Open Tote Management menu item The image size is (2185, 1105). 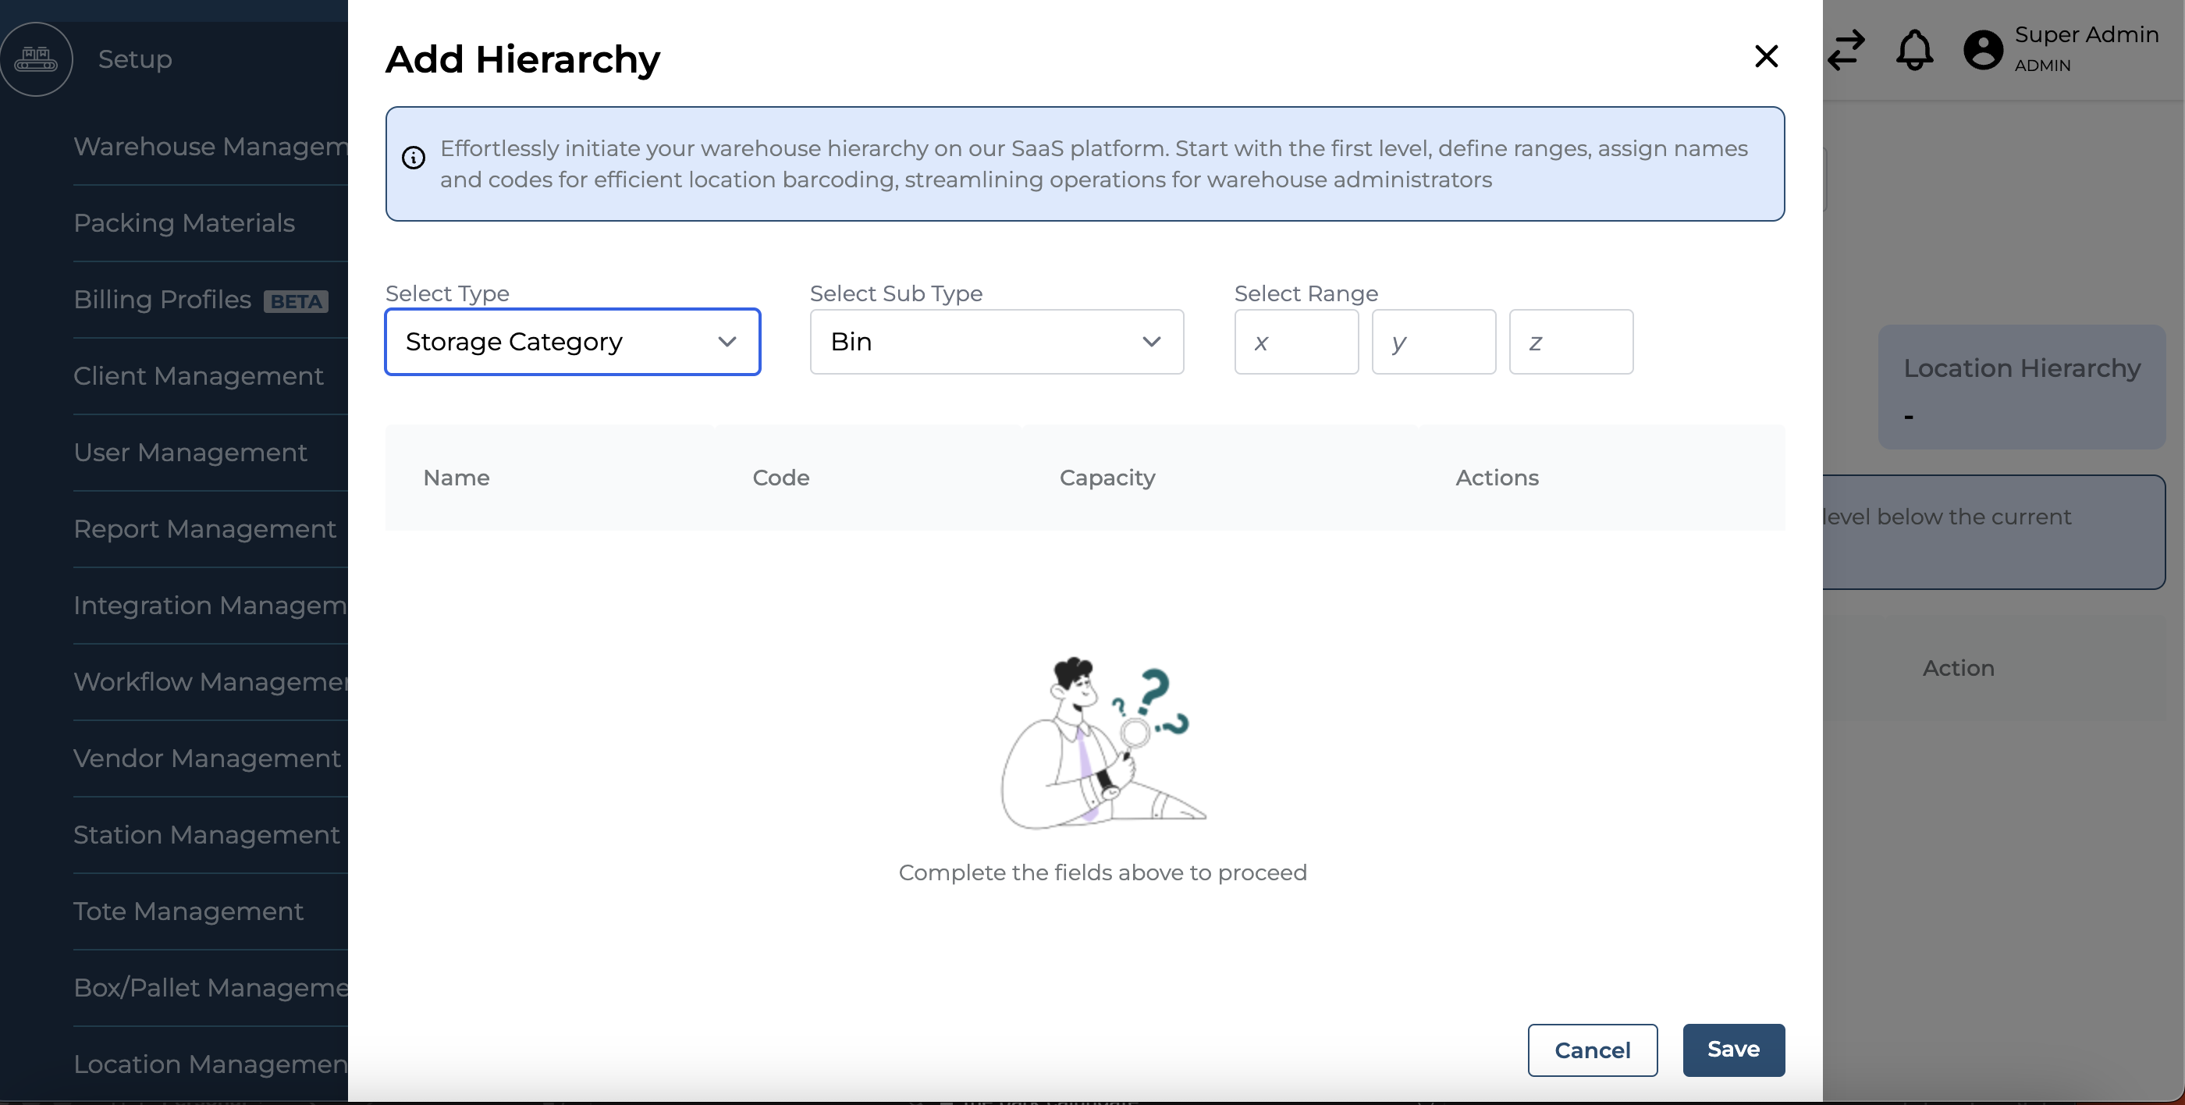tap(188, 911)
